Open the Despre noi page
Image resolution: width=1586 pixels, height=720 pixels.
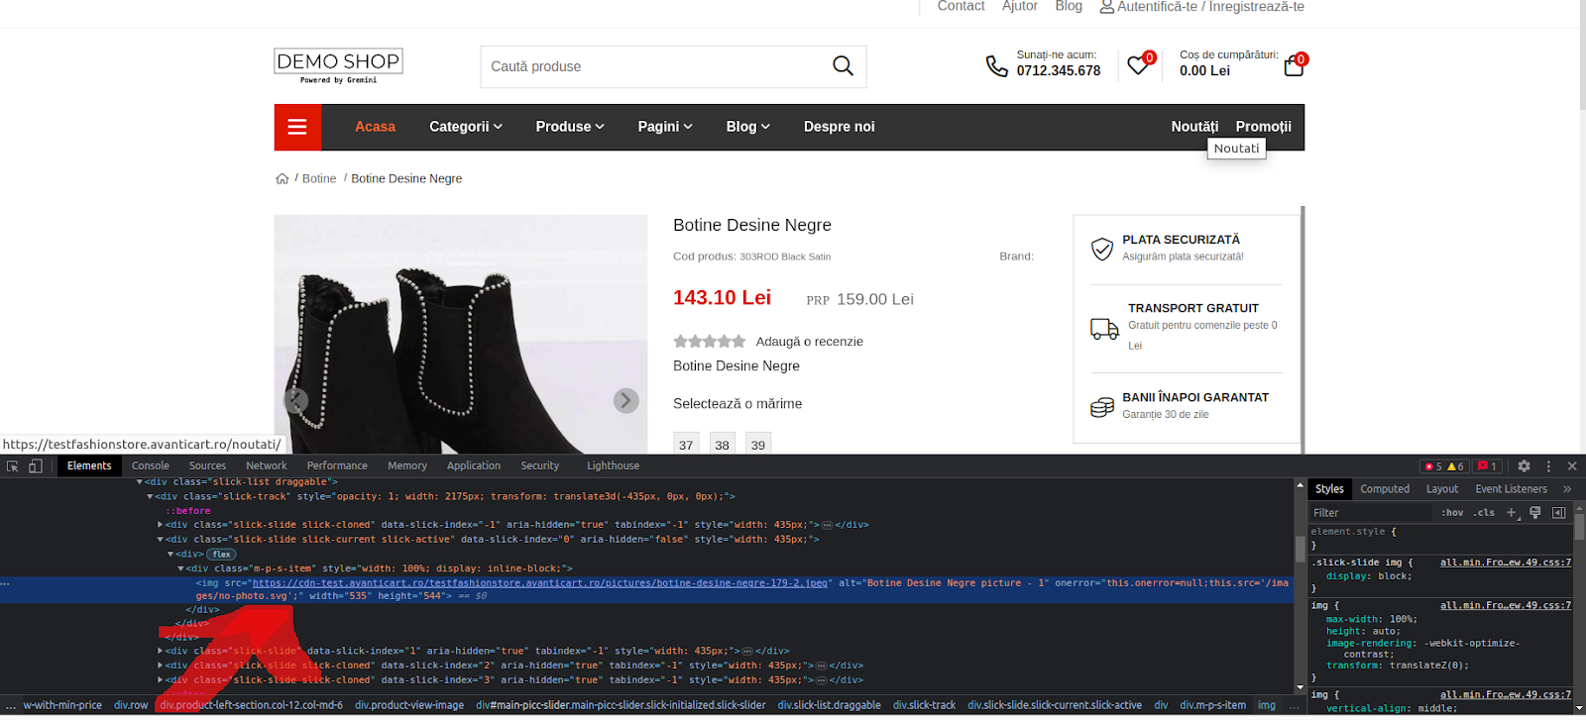[840, 127]
